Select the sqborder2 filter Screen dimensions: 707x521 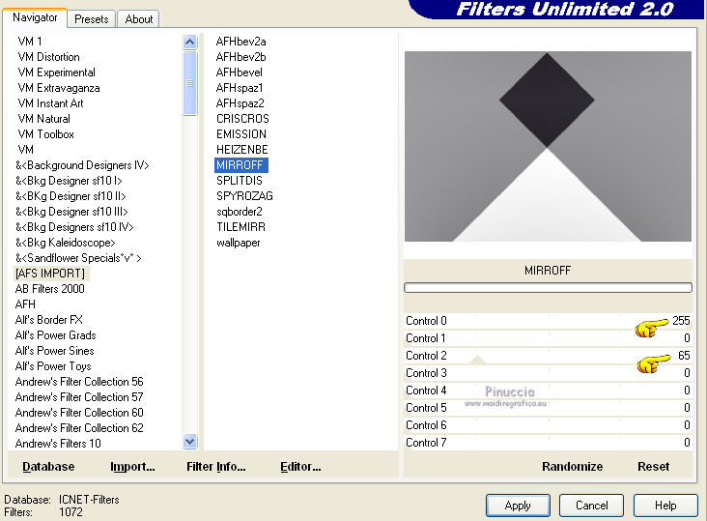click(x=239, y=212)
